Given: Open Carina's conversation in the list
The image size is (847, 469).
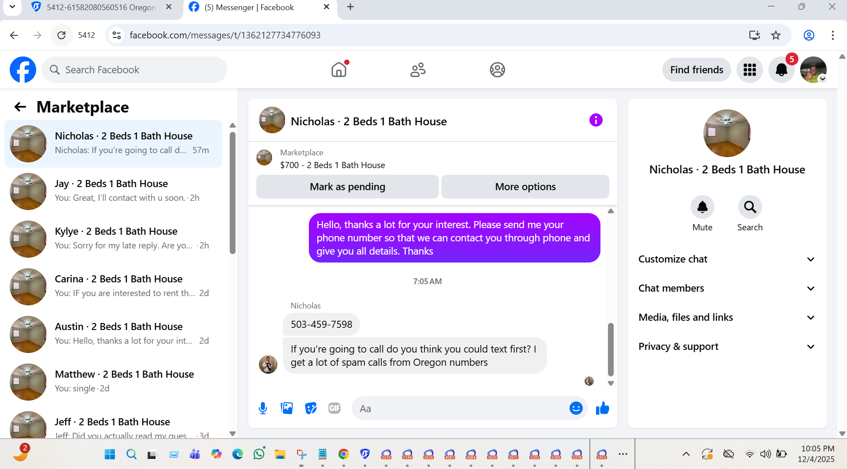Looking at the screenshot, I should [114, 287].
